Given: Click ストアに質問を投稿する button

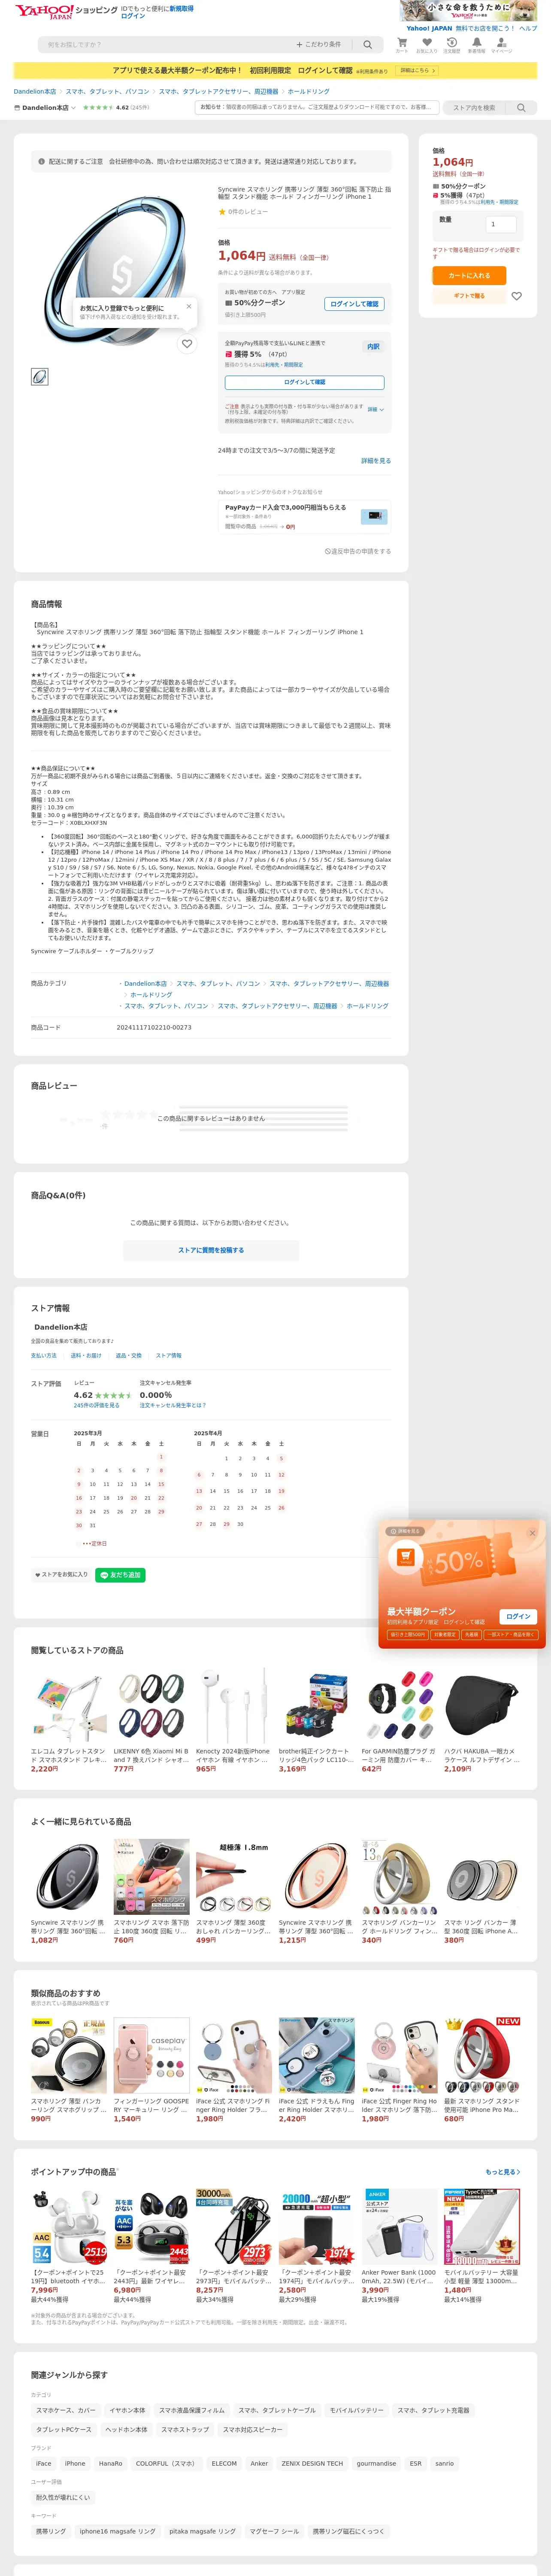Looking at the screenshot, I should click(x=211, y=1250).
